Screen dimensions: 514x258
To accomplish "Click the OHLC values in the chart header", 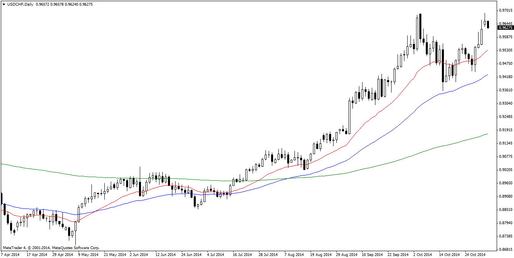I will 64,4.
